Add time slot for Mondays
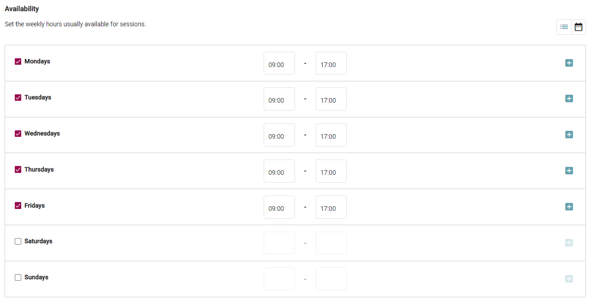 [569, 63]
